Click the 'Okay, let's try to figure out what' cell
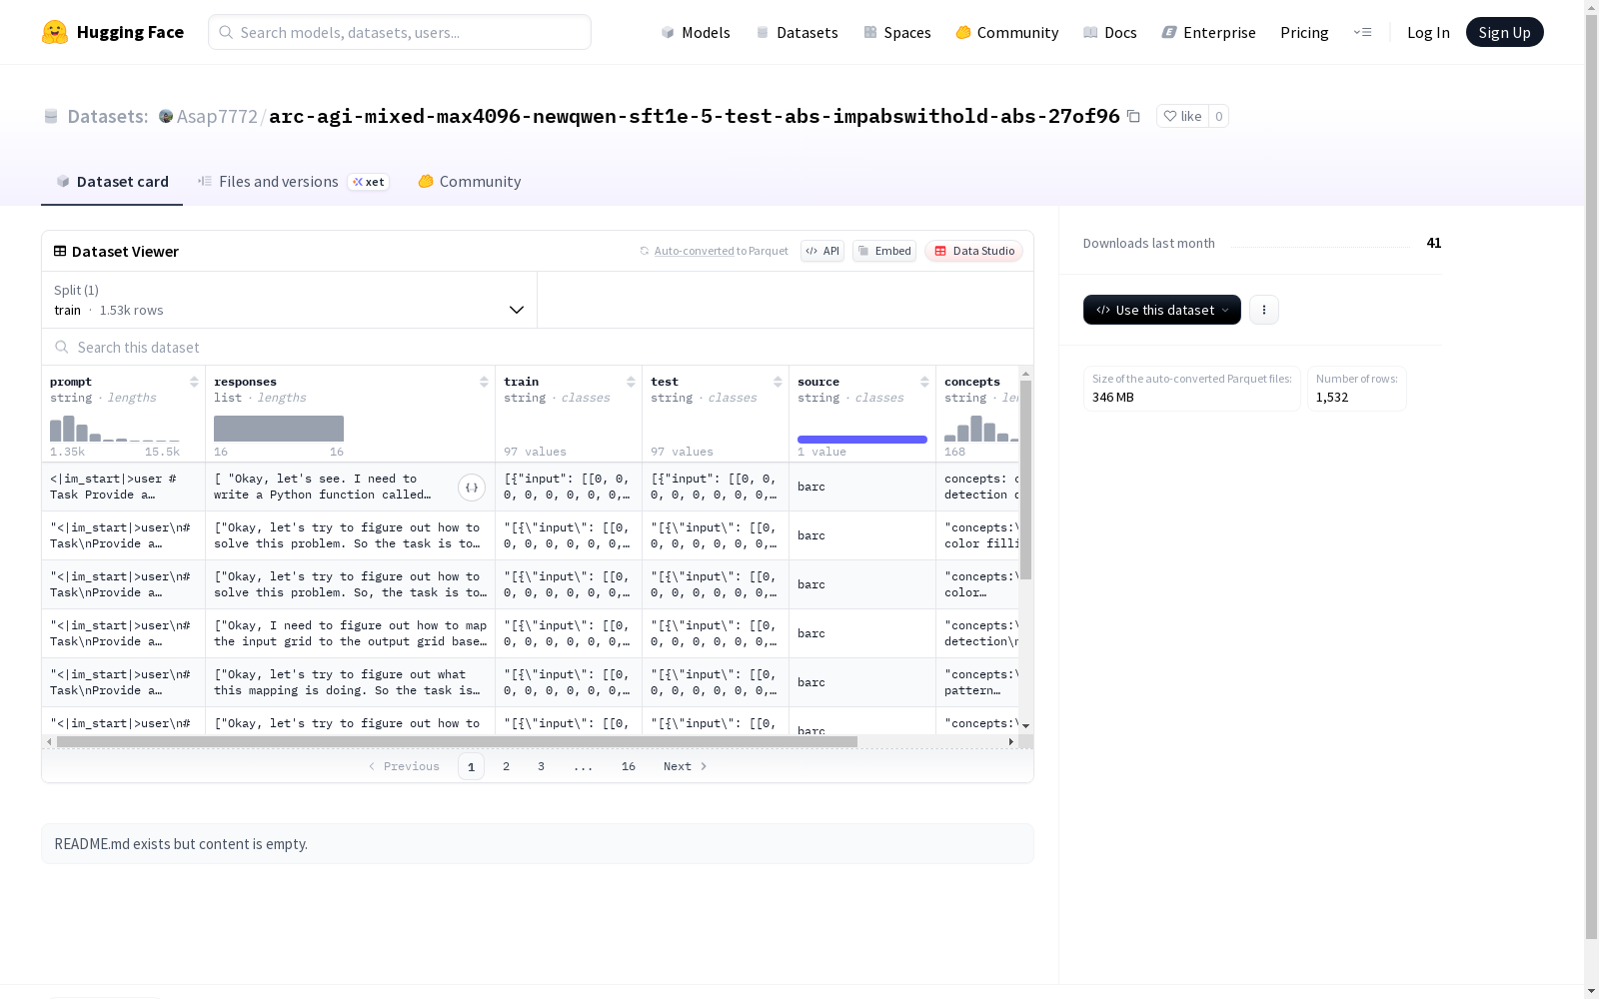 (350, 682)
